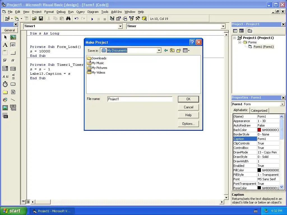The width and height of the screenshot is (287, 215).
Task: Select the Label control tool
Action: click(x=5, y=45)
